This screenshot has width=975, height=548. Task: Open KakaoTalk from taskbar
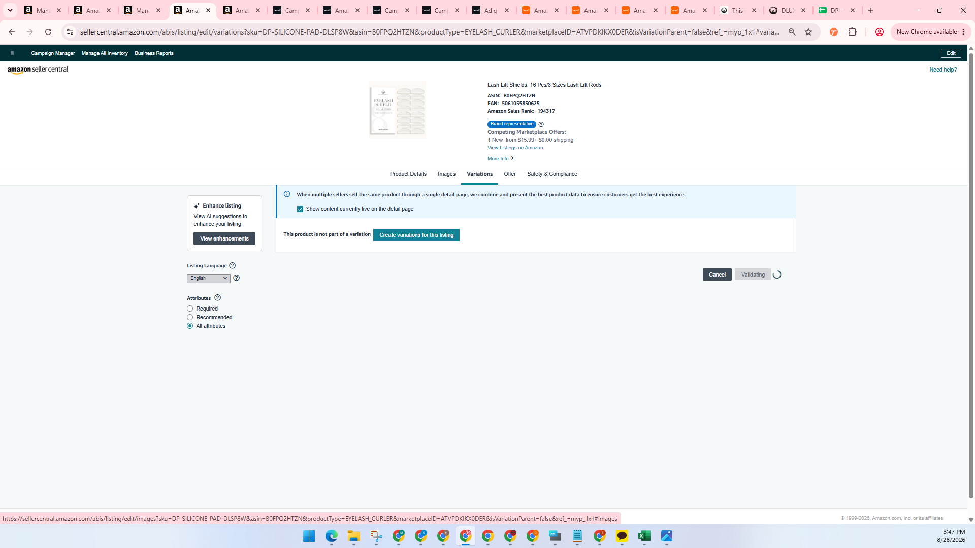622,536
